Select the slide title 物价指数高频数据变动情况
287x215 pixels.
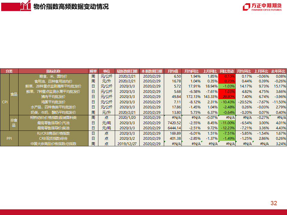click(71, 7)
